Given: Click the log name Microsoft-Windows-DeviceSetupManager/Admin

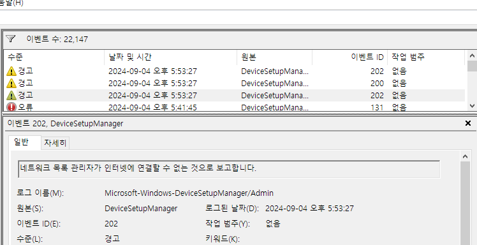Looking at the screenshot, I should (x=189, y=193).
